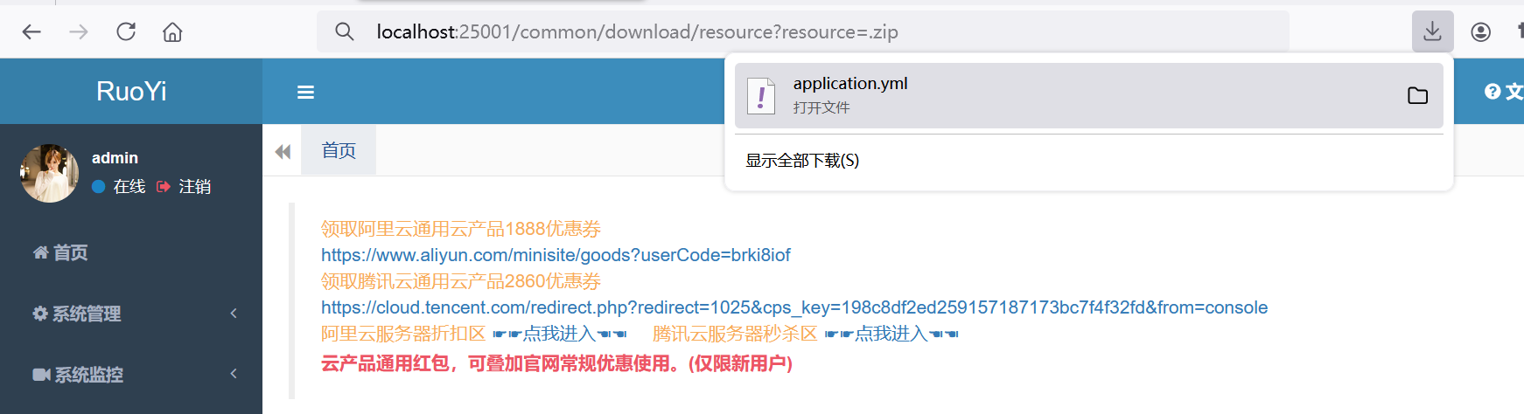The height and width of the screenshot is (414, 1524).
Task: Click 显示全部下载 in downloads popup
Action: point(802,161)
